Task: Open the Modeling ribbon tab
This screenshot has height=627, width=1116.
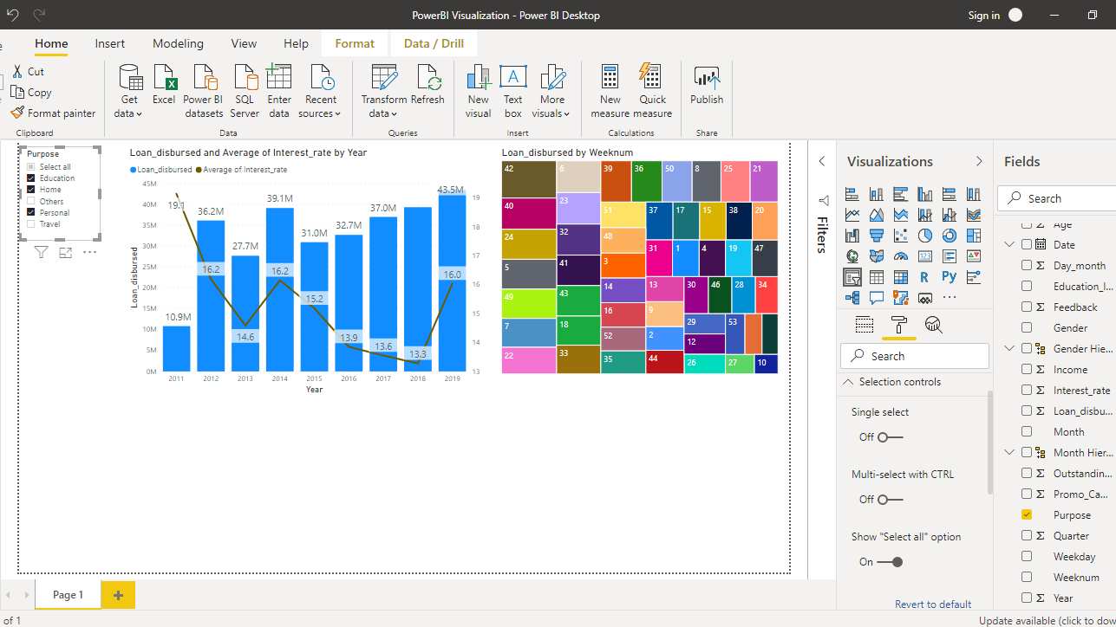Action: pyautogui.click(x=178, y=43)
